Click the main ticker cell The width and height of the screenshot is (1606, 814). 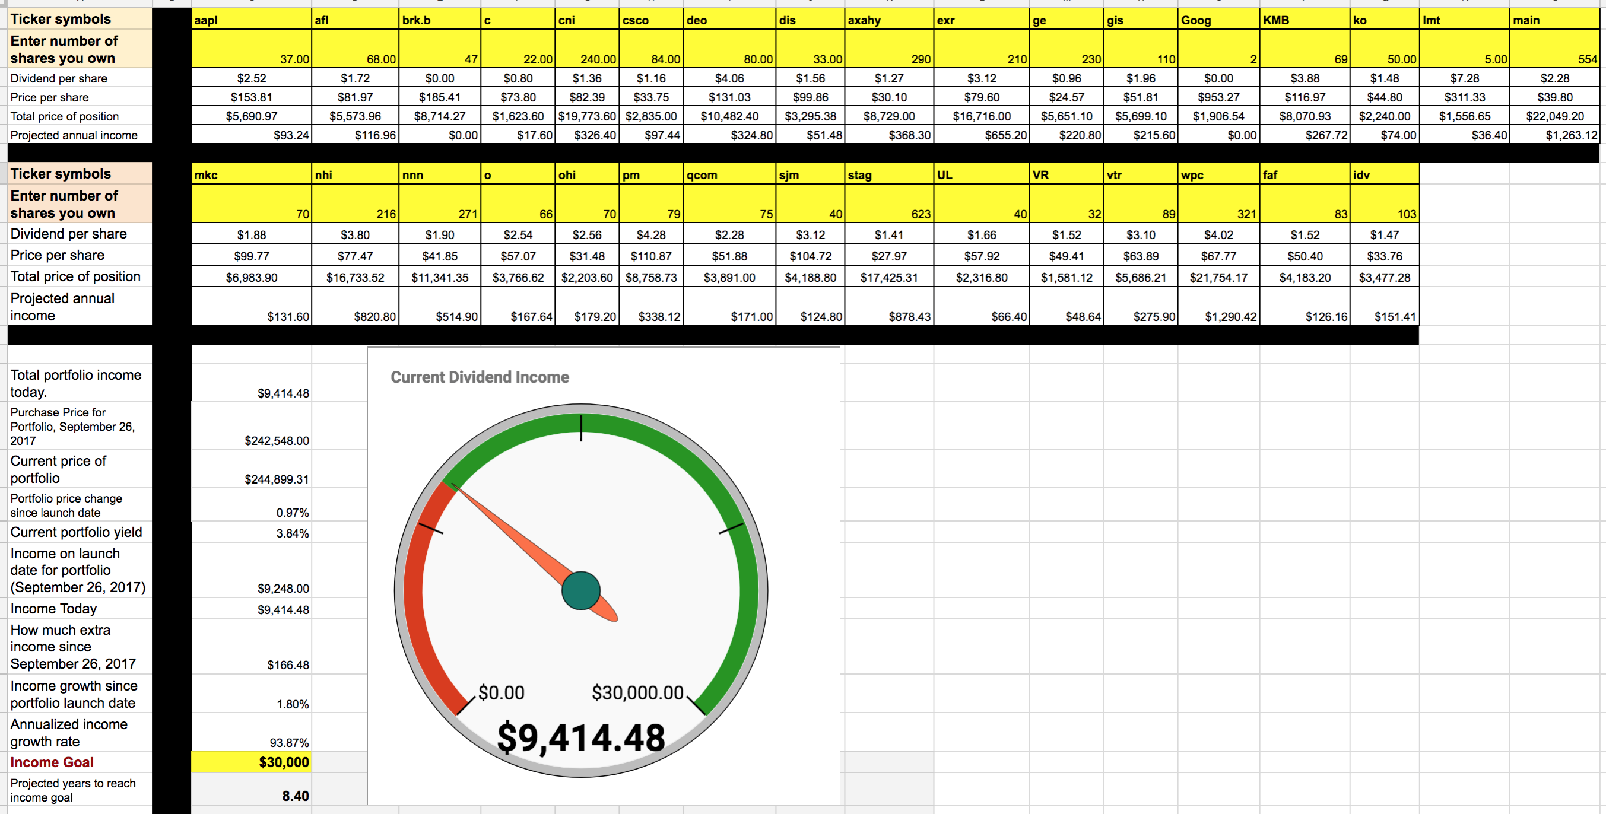coord(1554,20)
